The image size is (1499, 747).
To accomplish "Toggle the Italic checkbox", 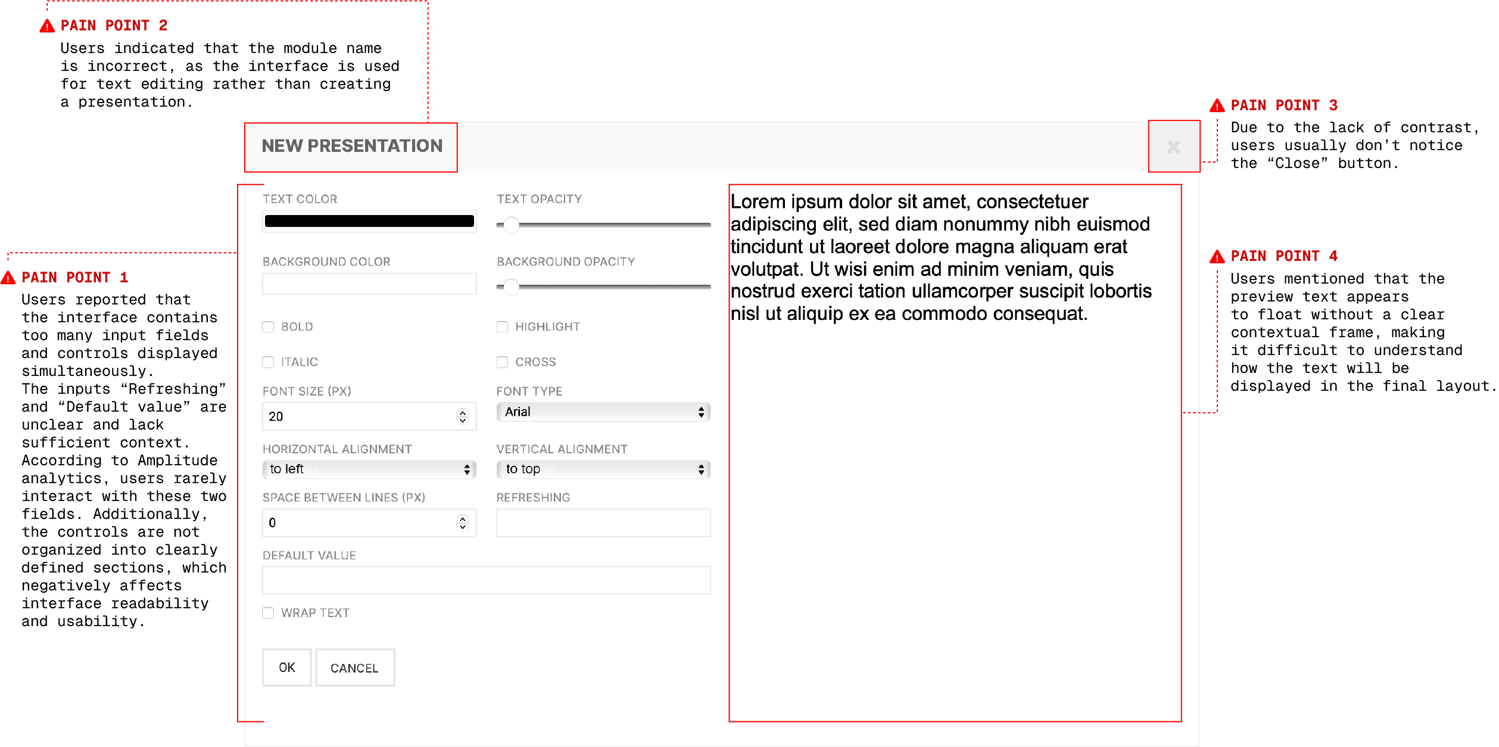I will click(x=268, y=362).
